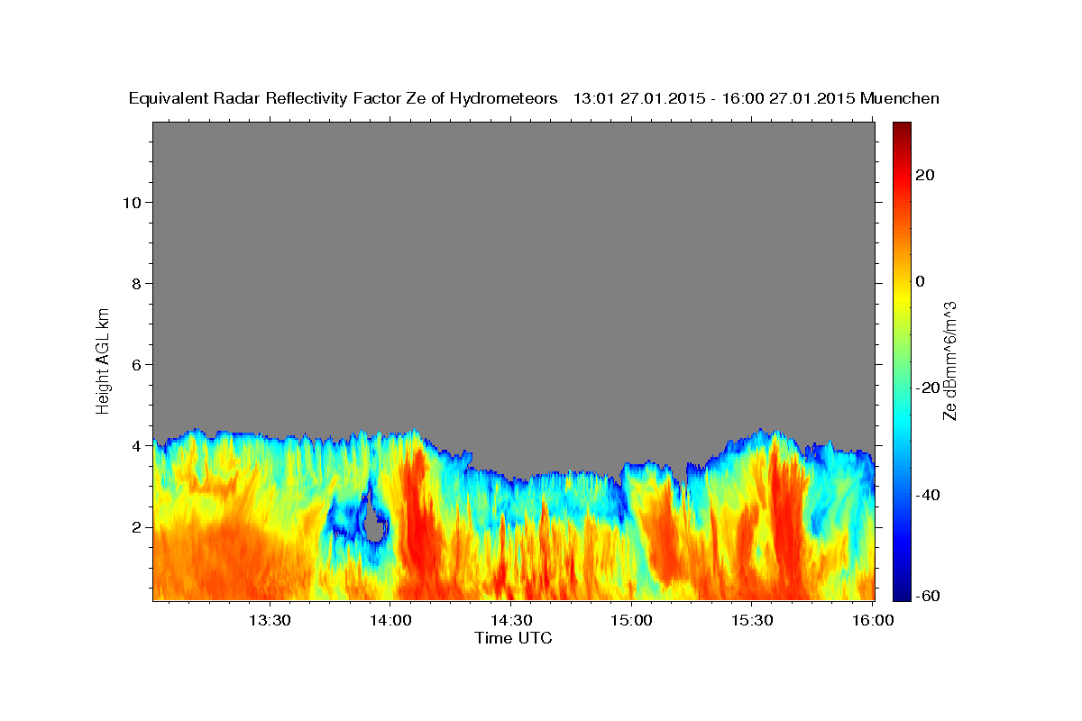Click the height tick label 2
The width and height of the screenshot is (1082, 721).
click(x=134, y=526)
